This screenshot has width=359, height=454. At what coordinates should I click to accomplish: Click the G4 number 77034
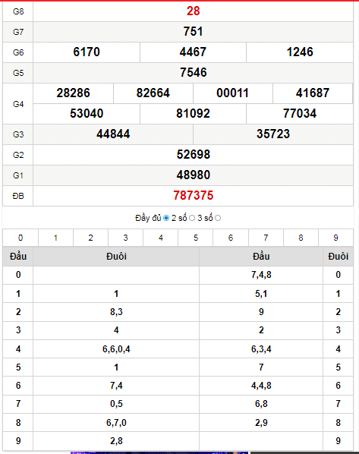coord(300,114)
